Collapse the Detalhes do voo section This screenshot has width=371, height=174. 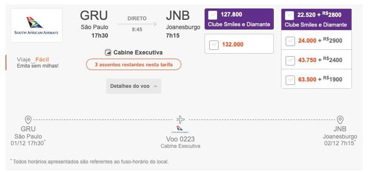(x=133, y=86)
